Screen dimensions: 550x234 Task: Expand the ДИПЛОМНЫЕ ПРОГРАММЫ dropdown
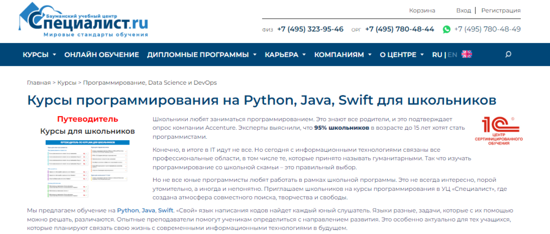coord(201,55)
